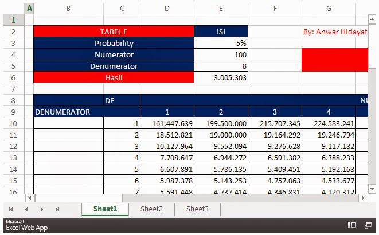Select cell with value 4.533.677
The image size is (379, 235).
pyautogui.click(x=329, y=181)
